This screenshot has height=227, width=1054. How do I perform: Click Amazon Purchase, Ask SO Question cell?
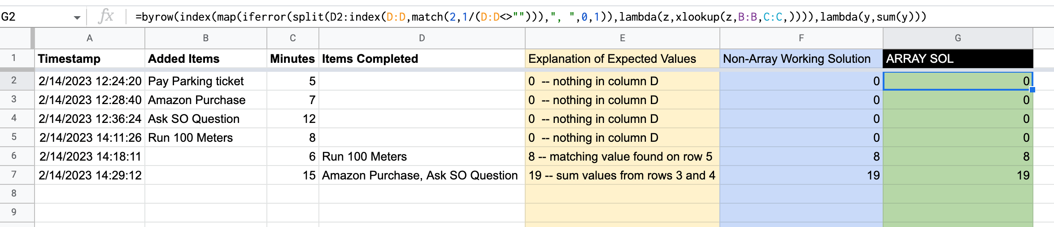[422, 175]
